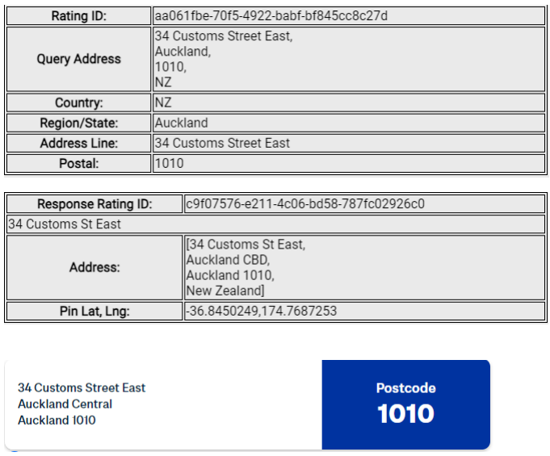Click the Response Rating ID label
The image size is (550, 456).
point(94,204)
